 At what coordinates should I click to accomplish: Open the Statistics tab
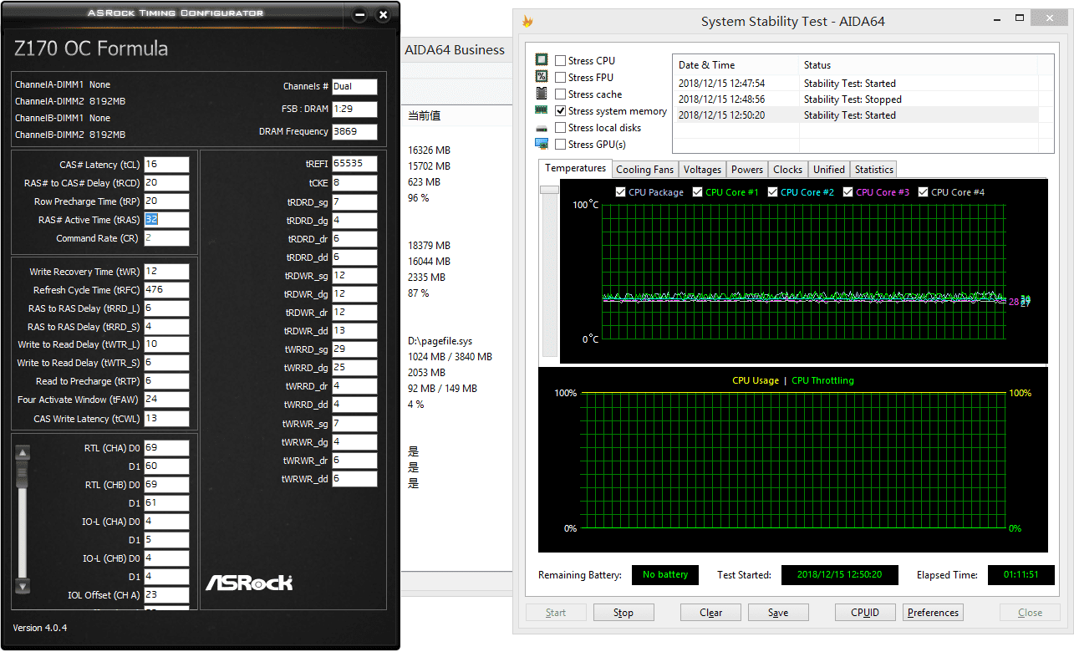(874, 170)
